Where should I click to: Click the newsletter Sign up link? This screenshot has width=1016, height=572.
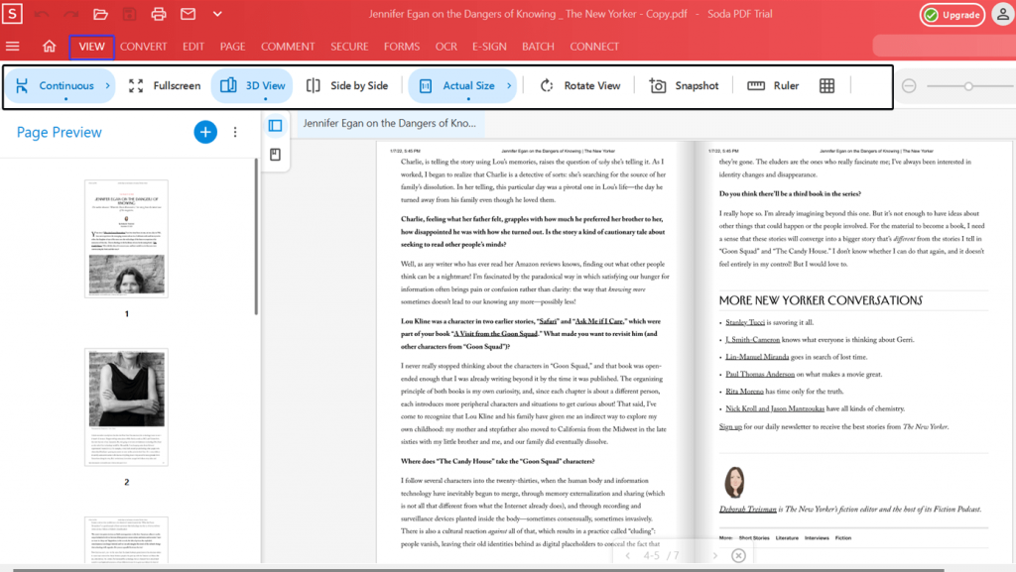[x=730, y=427]
